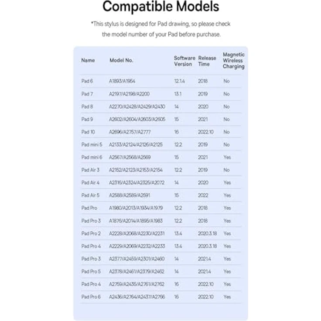Click the Software Version column header
The height and width of the screenshot is (321, 321).
[184, 61]
